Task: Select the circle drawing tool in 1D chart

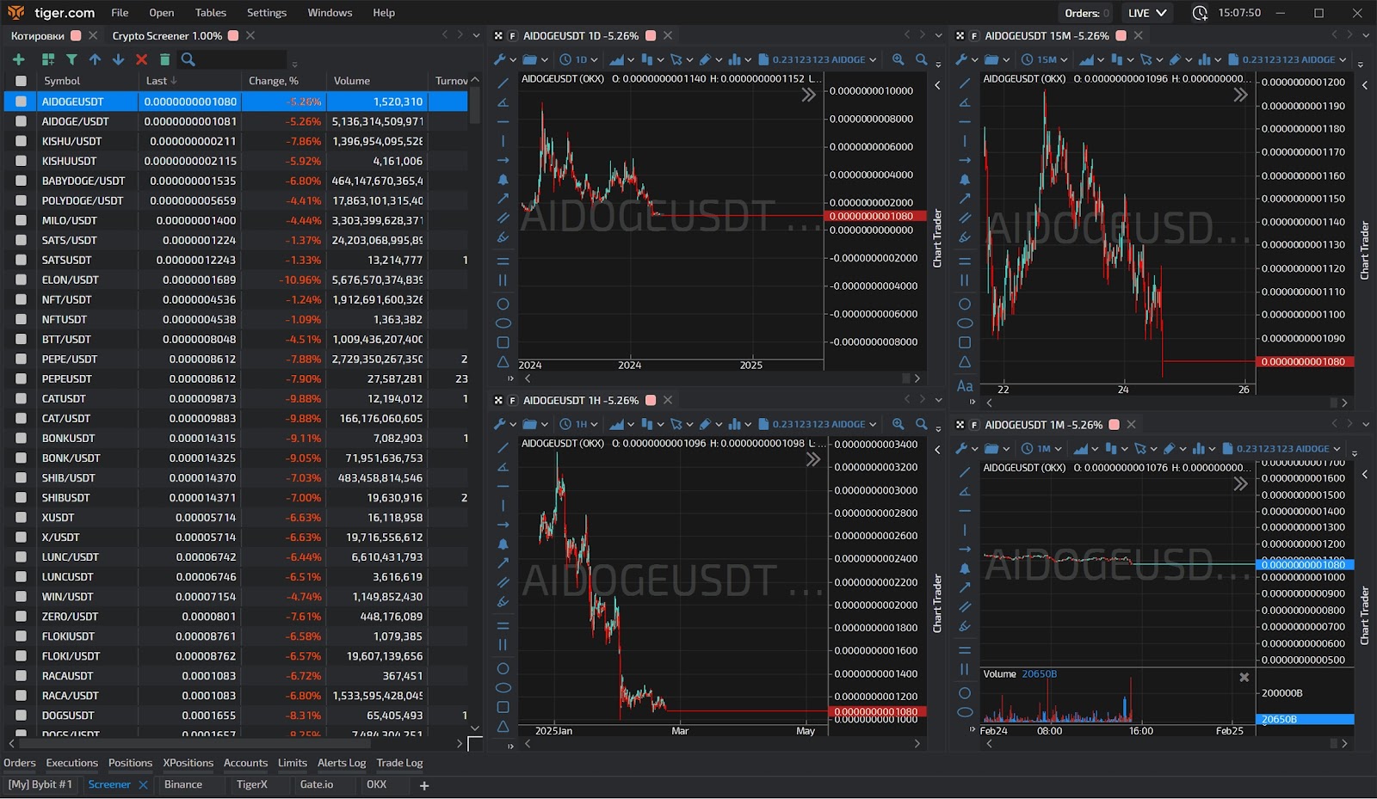Action: point(503,304)
